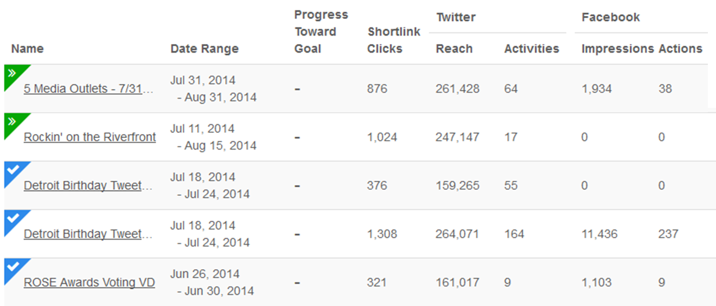Sort by Twitter Reach column header

454,49
